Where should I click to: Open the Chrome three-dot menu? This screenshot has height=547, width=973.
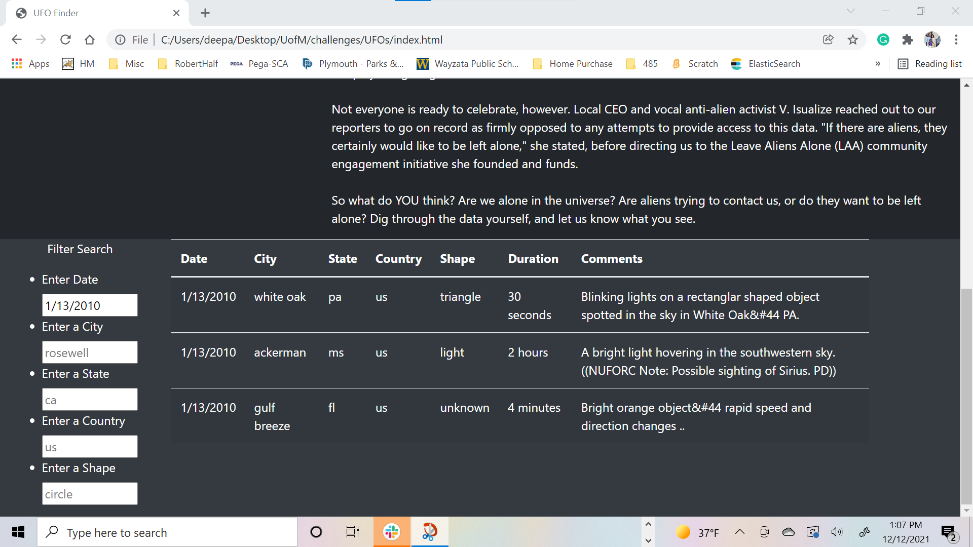[956, 40]
